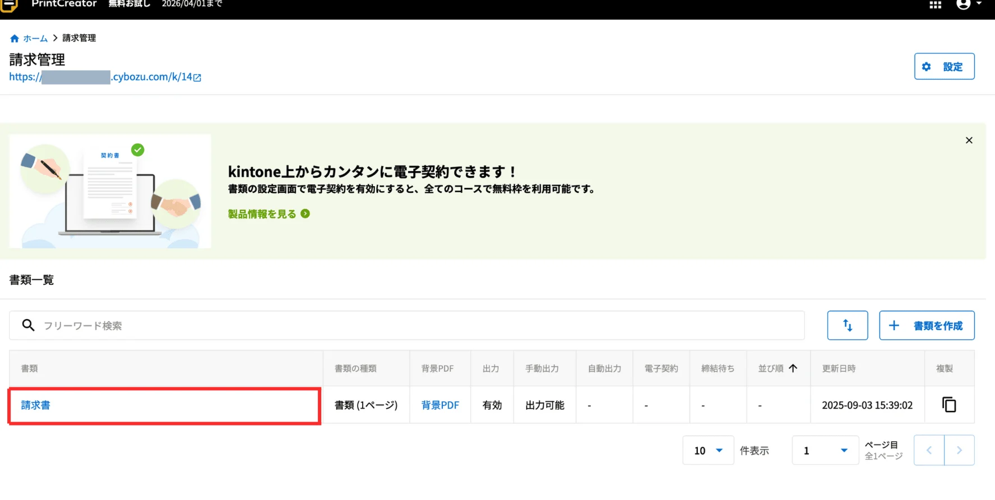
Task: Click the 出力 column header
Action: 491,369
